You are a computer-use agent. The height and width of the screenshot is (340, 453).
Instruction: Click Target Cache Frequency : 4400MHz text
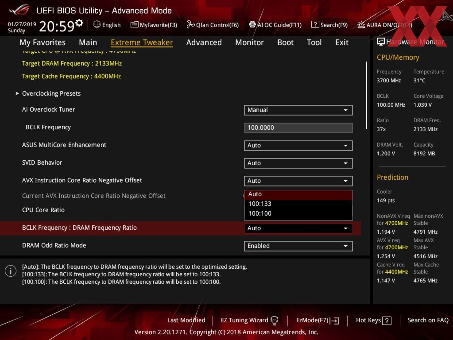click(71, 76)
